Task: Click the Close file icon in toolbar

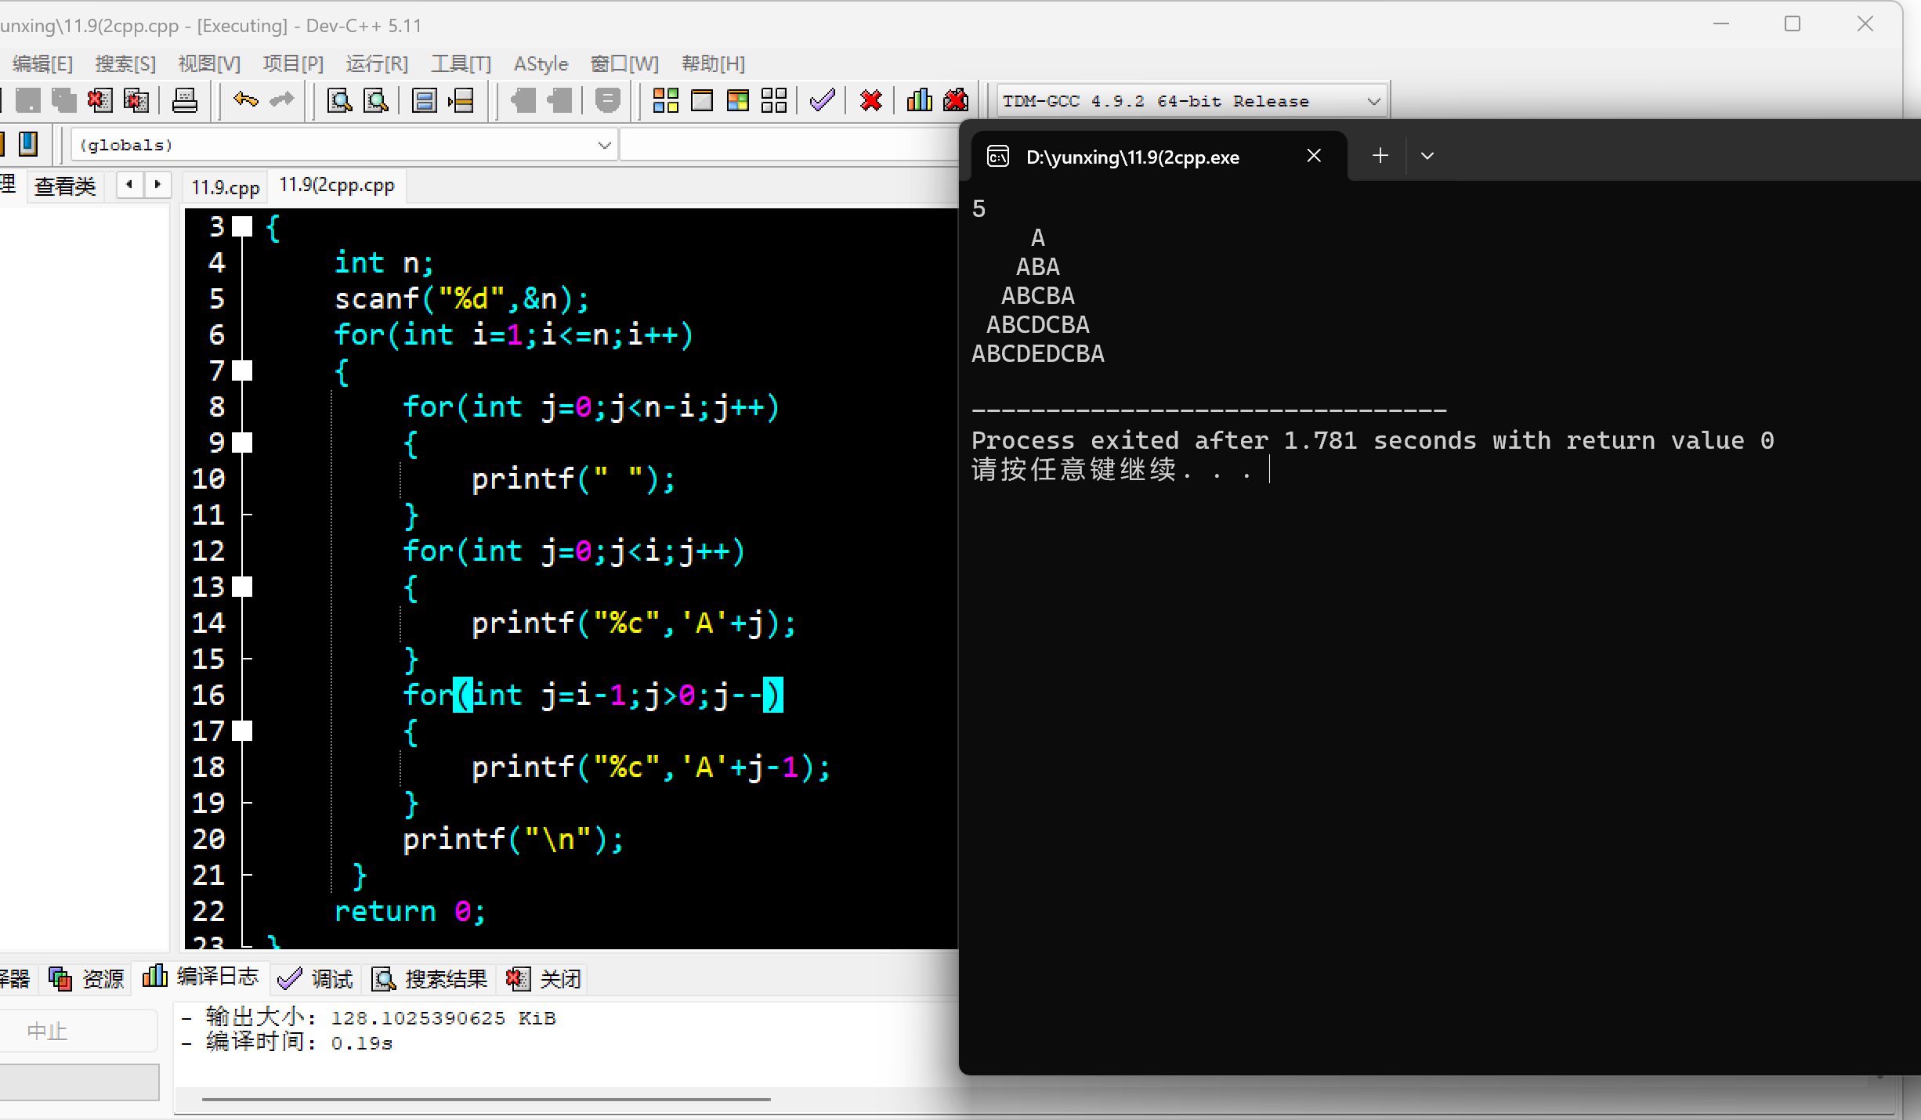Action: 99,100
